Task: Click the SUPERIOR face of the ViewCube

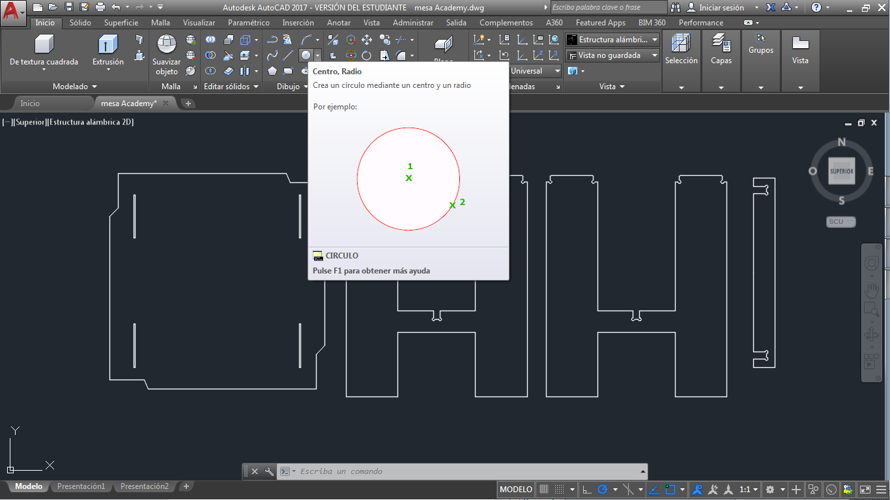Action: tap(841, 172)
